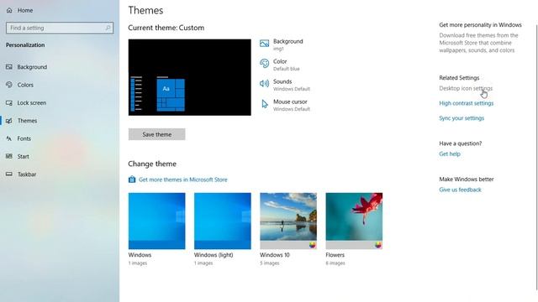Click the Home icon in sidebar
This screenshot has height=302, width=538.
(9, 10)
